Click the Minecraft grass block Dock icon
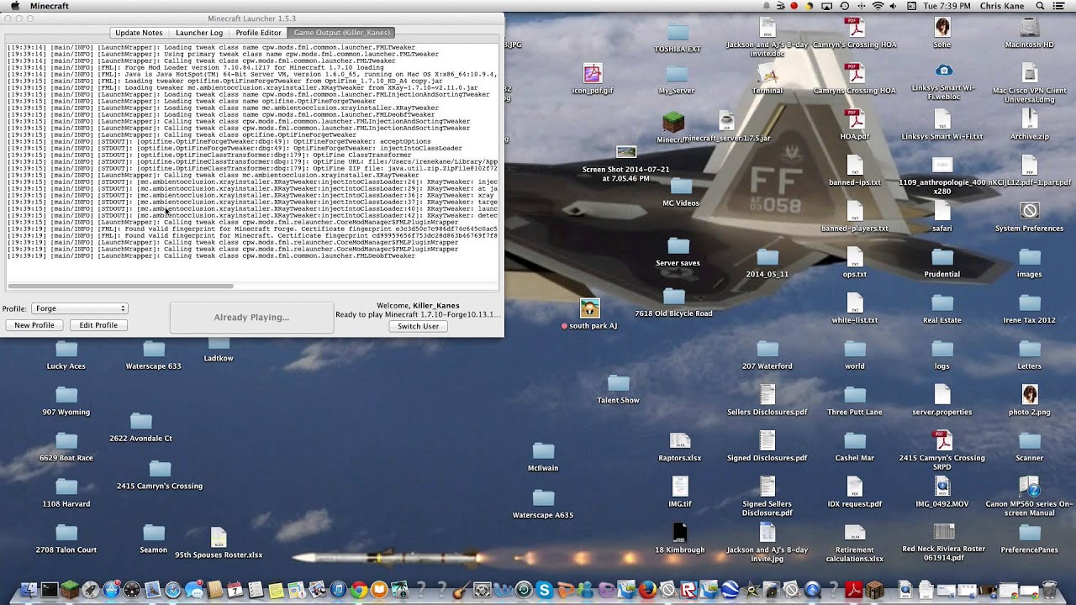Viewport: 1076px width, 605px height. 70,590
